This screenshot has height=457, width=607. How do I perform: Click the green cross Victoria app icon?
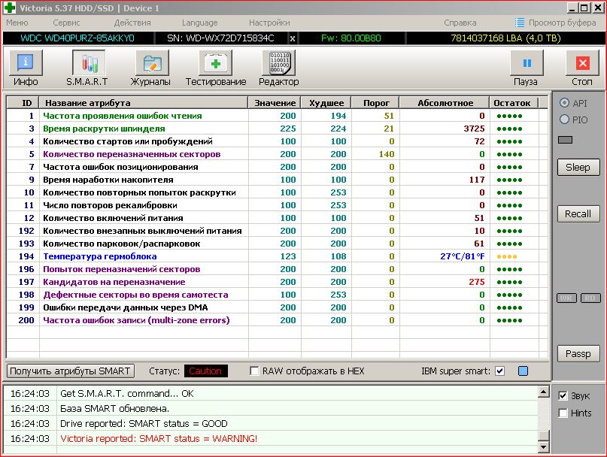[x=10, y=8]
